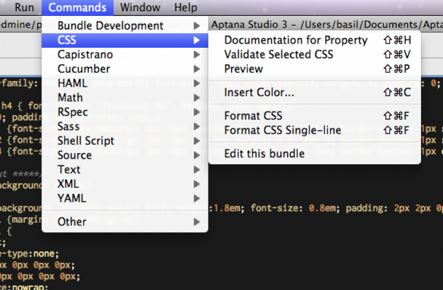Select Validate Selected CSS
443x290 pixels.
pyautogui.click(x=279, y=54)
